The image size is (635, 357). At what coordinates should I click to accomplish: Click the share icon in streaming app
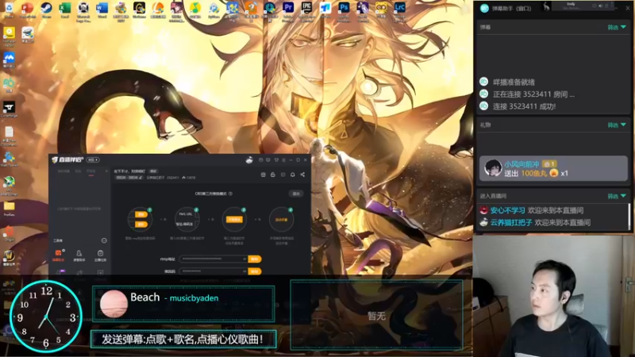point(302,175)
